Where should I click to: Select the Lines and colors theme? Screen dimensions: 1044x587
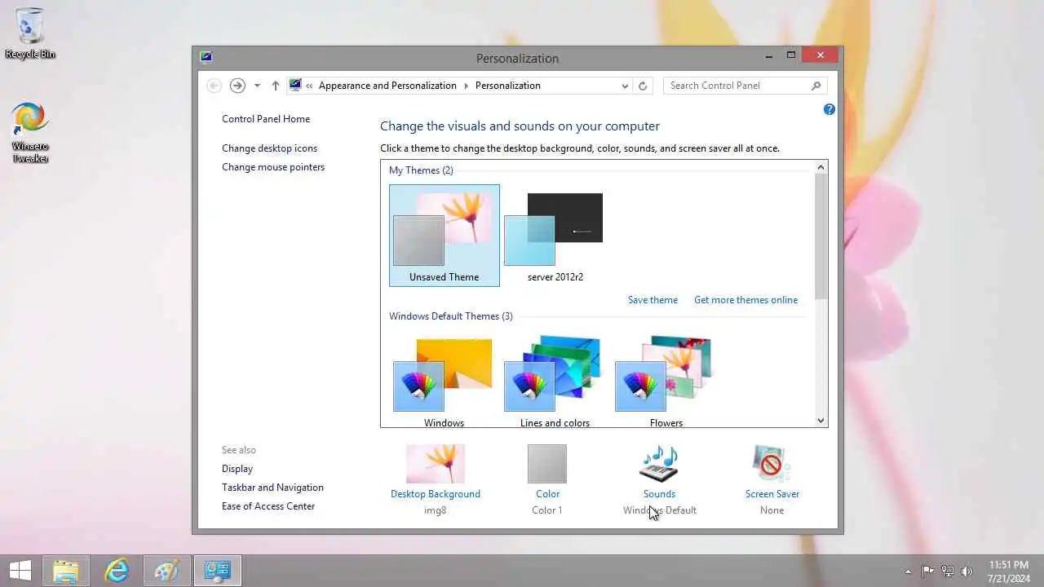(x=555, y=382)
